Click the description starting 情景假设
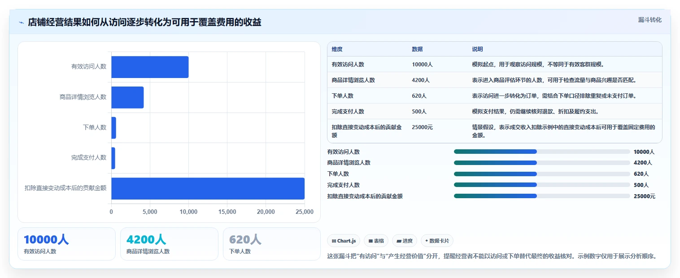This screenshot has width=680, height=278. 564,131
